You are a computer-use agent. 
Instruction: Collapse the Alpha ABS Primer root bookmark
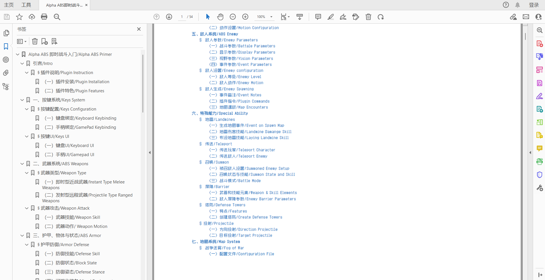tap(18, 54)
